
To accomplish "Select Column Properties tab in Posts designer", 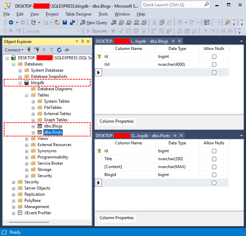I will (x=116, y=218).
